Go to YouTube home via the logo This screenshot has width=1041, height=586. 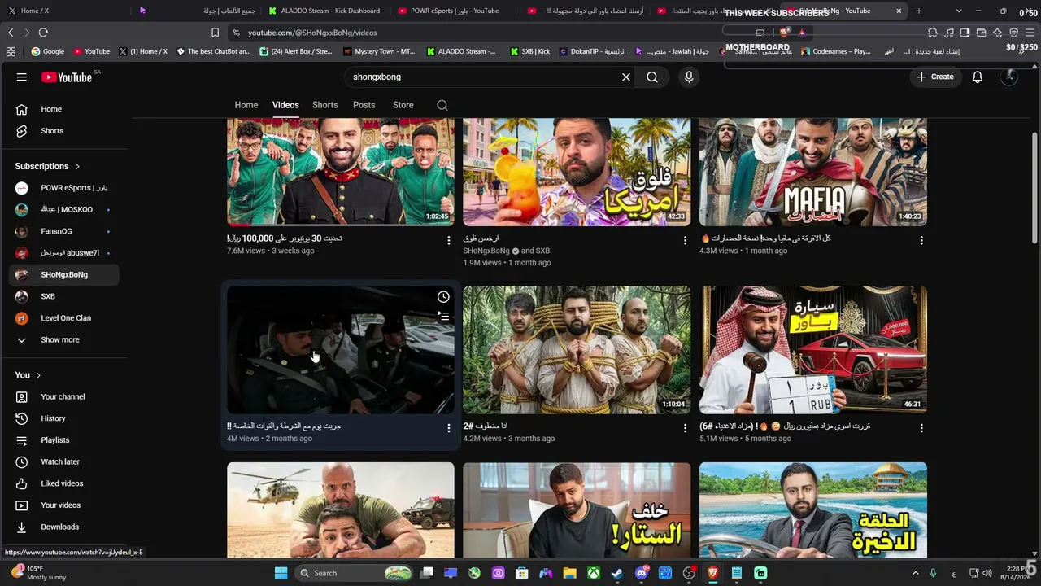click(x=68, y=77)
